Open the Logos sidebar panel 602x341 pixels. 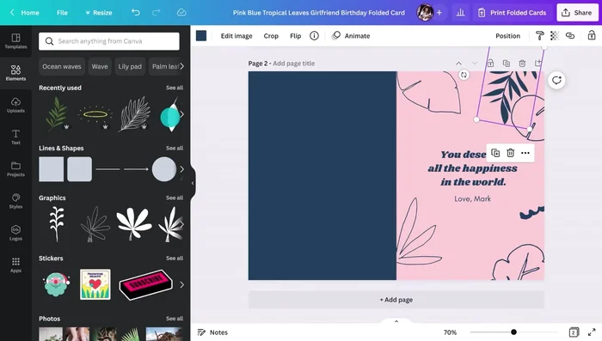(x=15, y=233)
